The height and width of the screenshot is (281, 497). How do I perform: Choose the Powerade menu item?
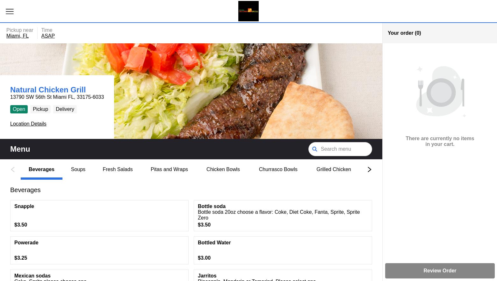pos(99,250)
